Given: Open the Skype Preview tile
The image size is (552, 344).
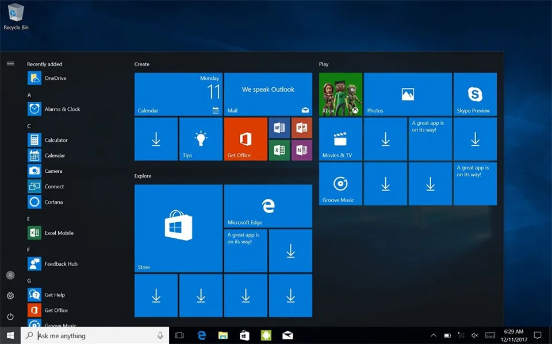Looking at the screenshot, I should [476, 94].
